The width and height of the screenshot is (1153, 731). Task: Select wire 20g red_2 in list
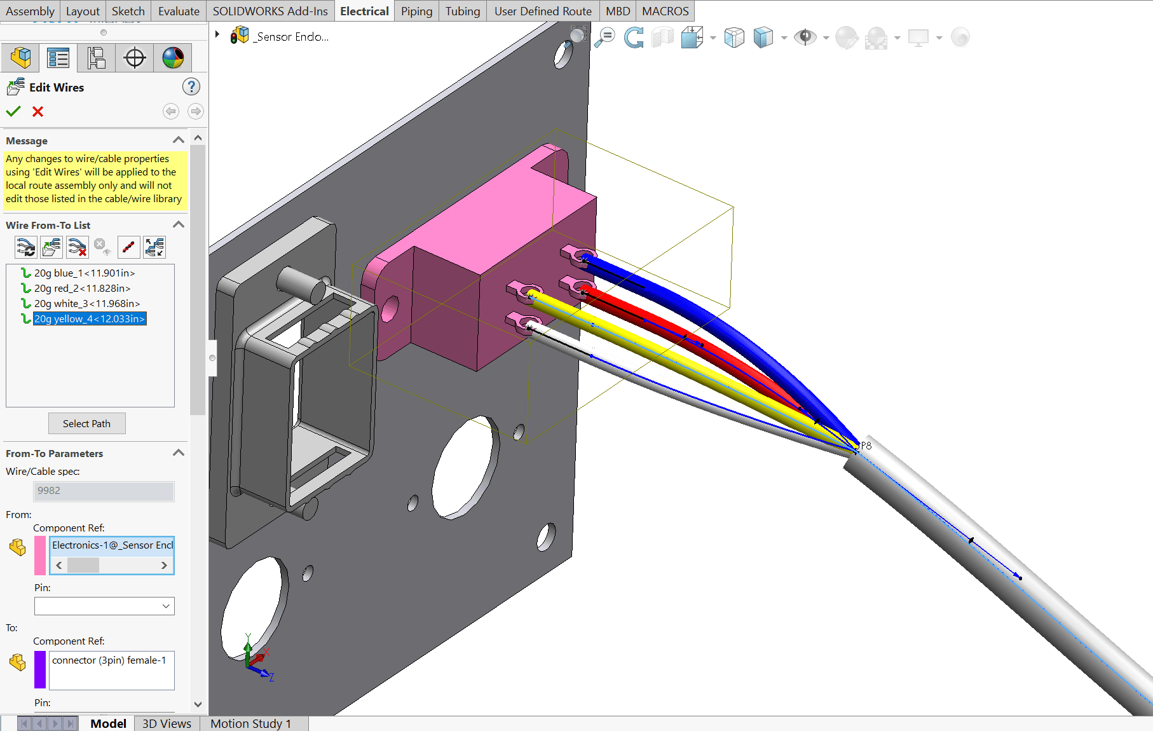tap(82, 288)
